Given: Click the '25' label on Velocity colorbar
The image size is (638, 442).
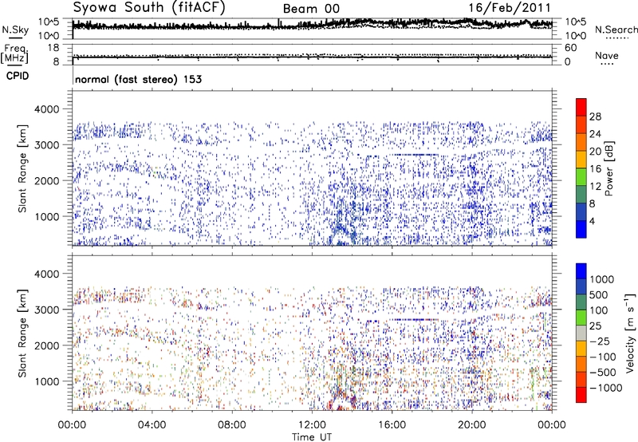Looking at the screenshot, I should pyautogui.click(x=596, y=326).
